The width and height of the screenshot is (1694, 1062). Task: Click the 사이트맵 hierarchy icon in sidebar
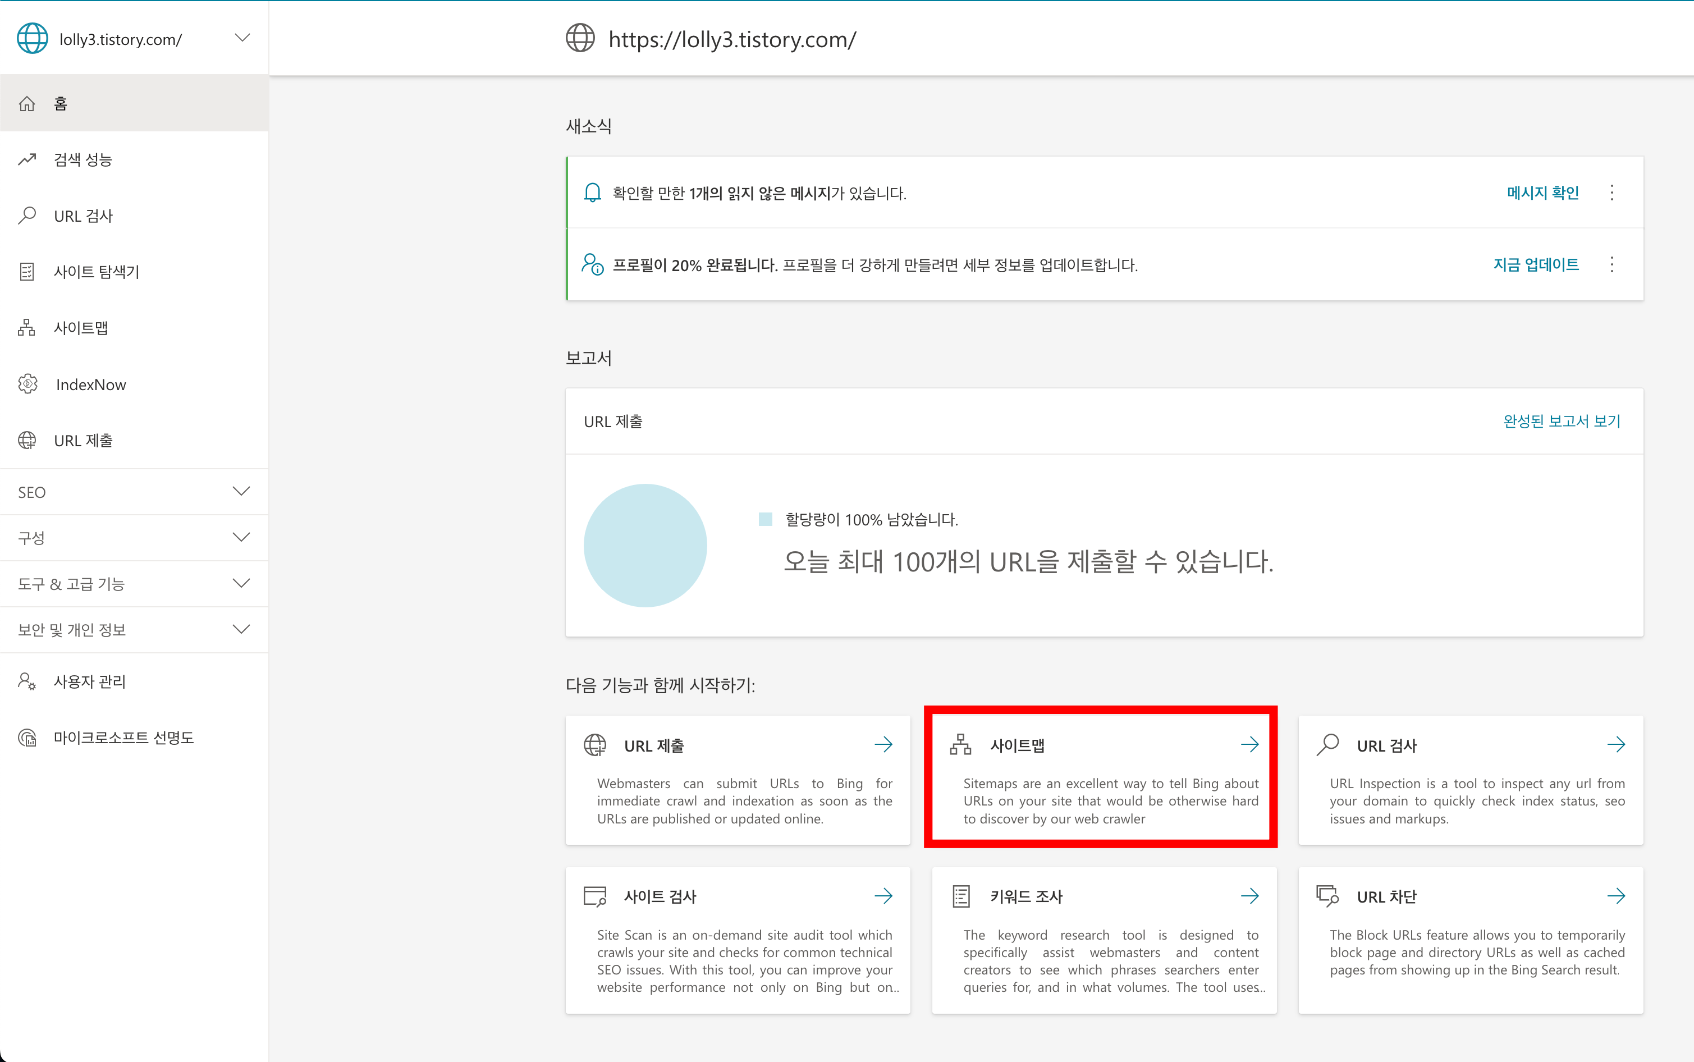tap(27, 328)
